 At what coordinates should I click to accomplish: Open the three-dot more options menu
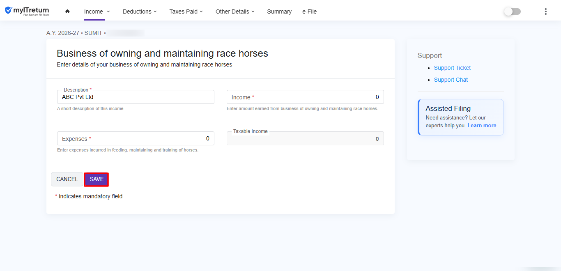[x=546, y=11]
